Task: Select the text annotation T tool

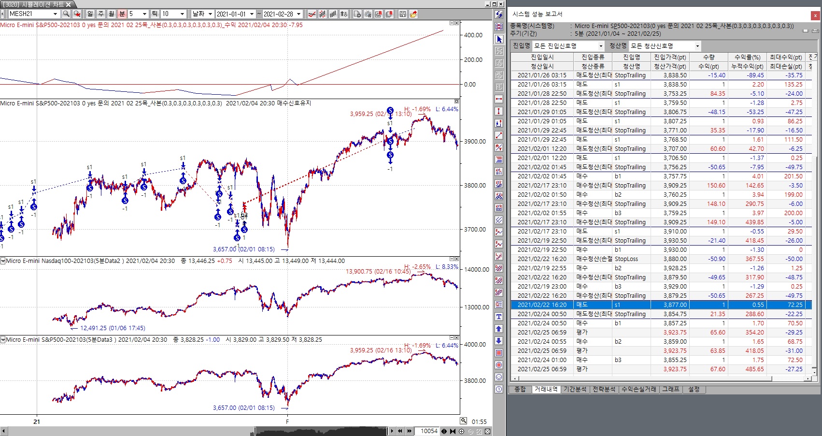Action: (499, 317)
